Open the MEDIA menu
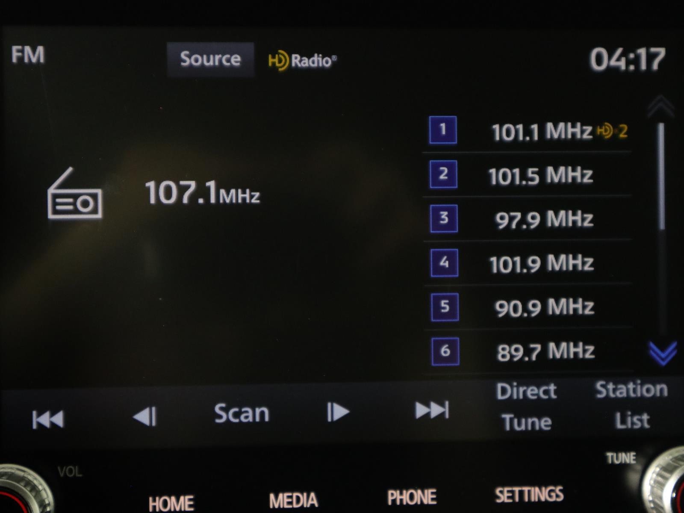 (293, 500)
